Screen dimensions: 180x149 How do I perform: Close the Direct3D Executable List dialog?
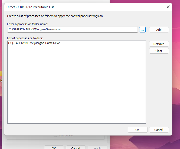(168, 7)
